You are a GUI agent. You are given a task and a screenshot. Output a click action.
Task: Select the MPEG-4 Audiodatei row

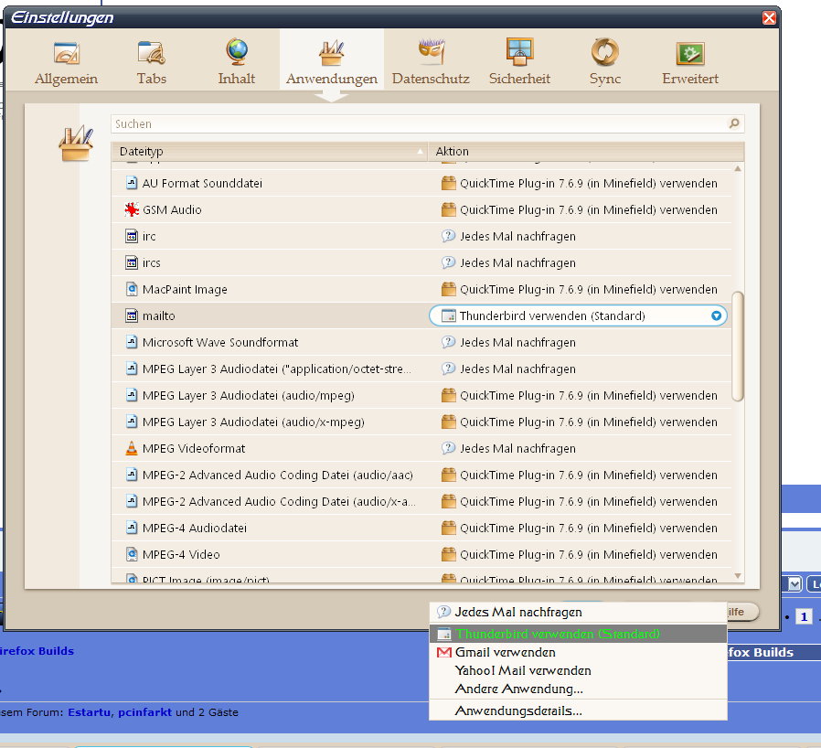[x=421, y=528]
